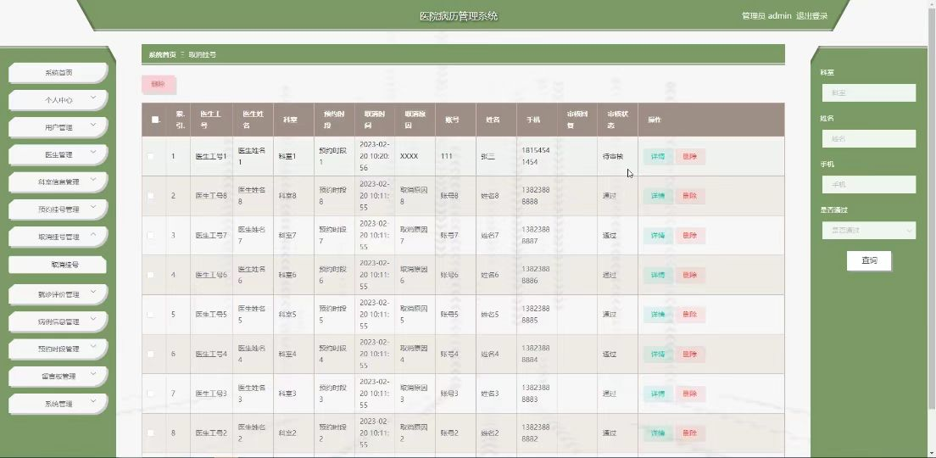936x458 pixels.
Task: Toggle the select-all checkbox in table header
Action: pos(155,120)
